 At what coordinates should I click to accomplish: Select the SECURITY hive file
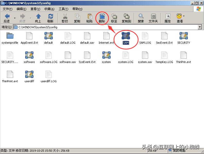click(184, 38)
